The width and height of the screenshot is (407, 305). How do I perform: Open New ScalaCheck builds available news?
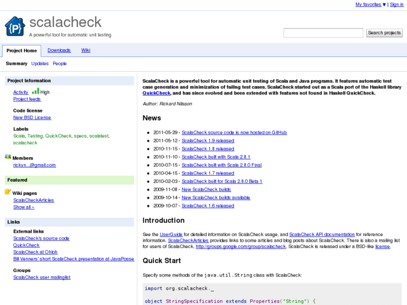216,198
